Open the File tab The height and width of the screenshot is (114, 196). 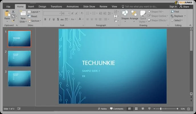[8, 7]
